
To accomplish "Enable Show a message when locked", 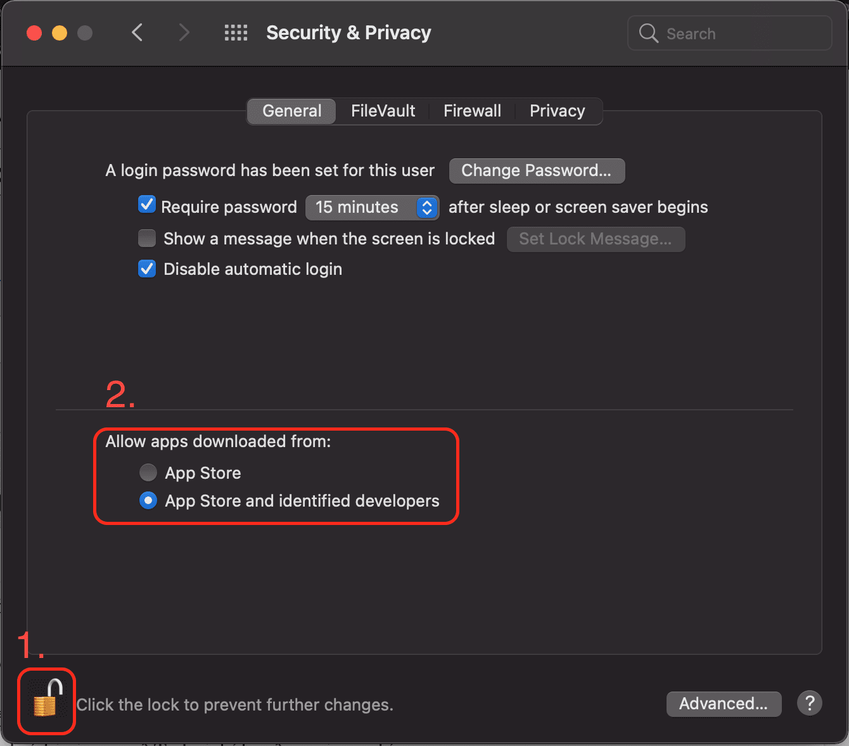I will click(147, 238).
